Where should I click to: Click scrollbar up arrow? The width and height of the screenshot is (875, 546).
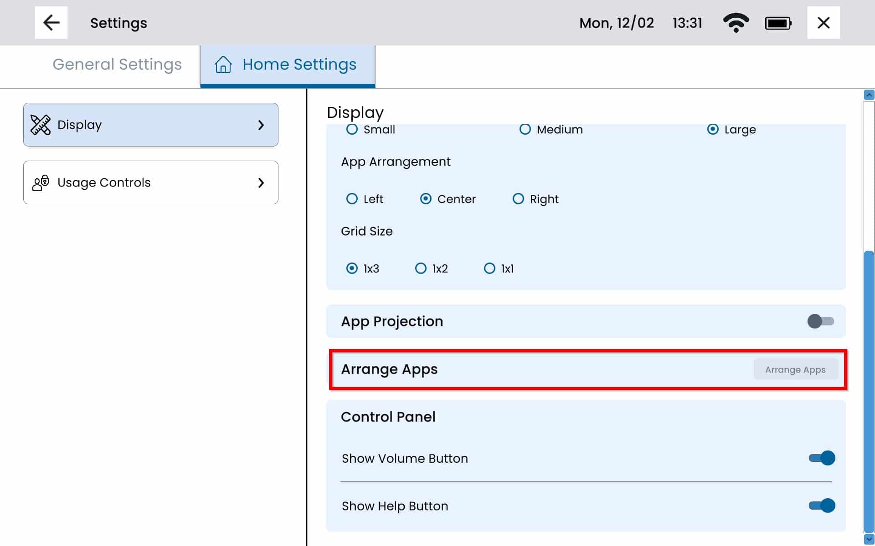click(869, 95)
